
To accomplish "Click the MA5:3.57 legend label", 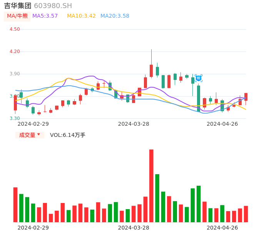I will point(45,16).
